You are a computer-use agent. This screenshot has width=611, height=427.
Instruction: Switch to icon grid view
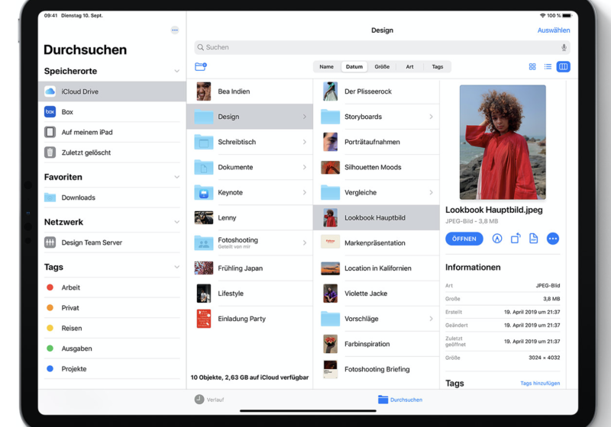(532, 67)
